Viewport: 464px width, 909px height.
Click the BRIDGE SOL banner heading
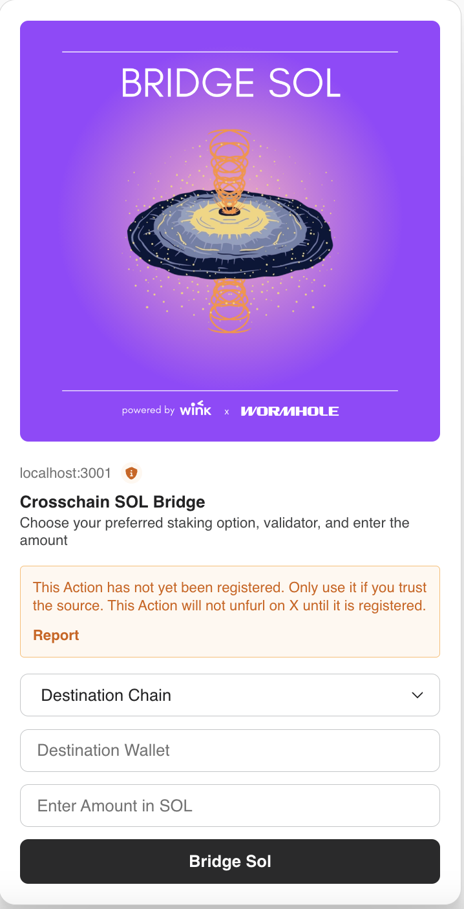point(231,84)
